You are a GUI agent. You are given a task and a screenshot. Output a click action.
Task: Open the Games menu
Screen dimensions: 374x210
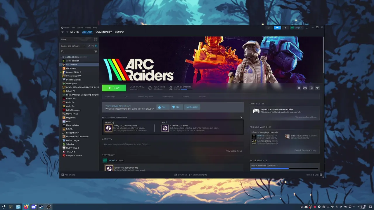[88, 28]
